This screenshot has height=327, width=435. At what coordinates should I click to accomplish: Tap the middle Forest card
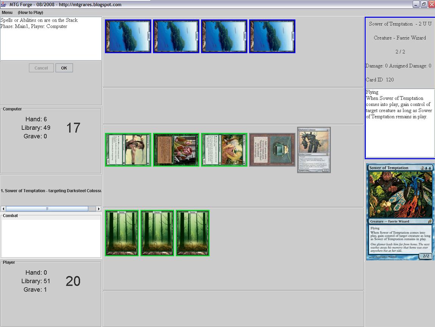(x=157, y=233)
